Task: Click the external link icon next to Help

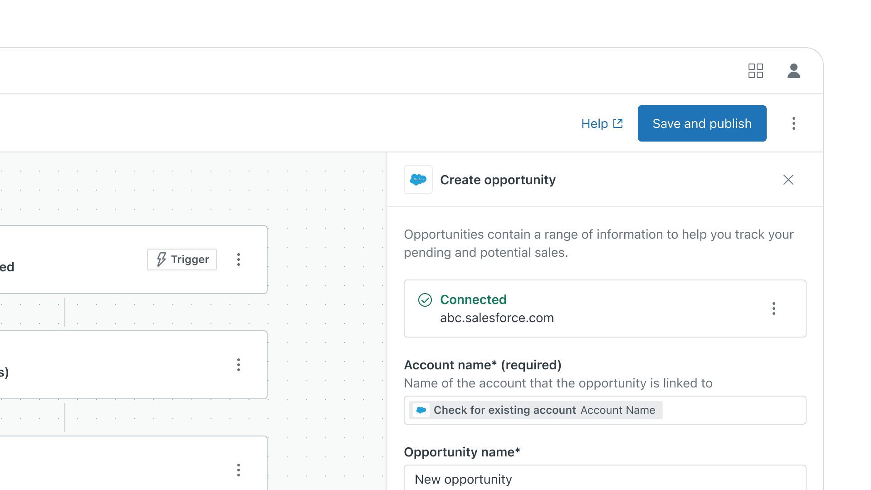Action: click(x=618, y=123)
